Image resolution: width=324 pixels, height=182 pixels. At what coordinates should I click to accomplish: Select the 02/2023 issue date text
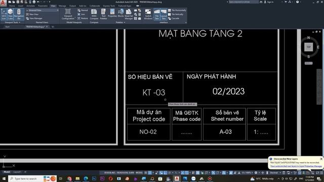point(228,92)
